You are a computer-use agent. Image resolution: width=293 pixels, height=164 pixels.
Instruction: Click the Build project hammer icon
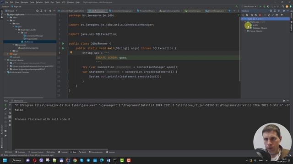coord(237,6)
